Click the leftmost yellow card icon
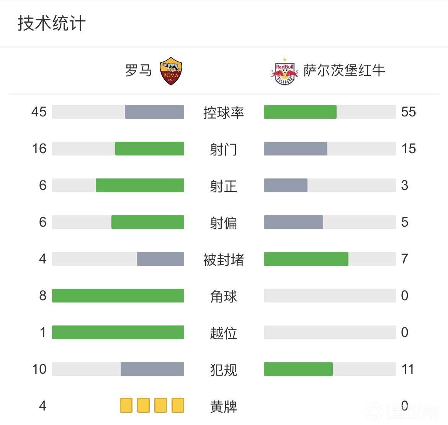Image resolution: width=448 pixels, height=425 pixels. (x=126, y=405)
